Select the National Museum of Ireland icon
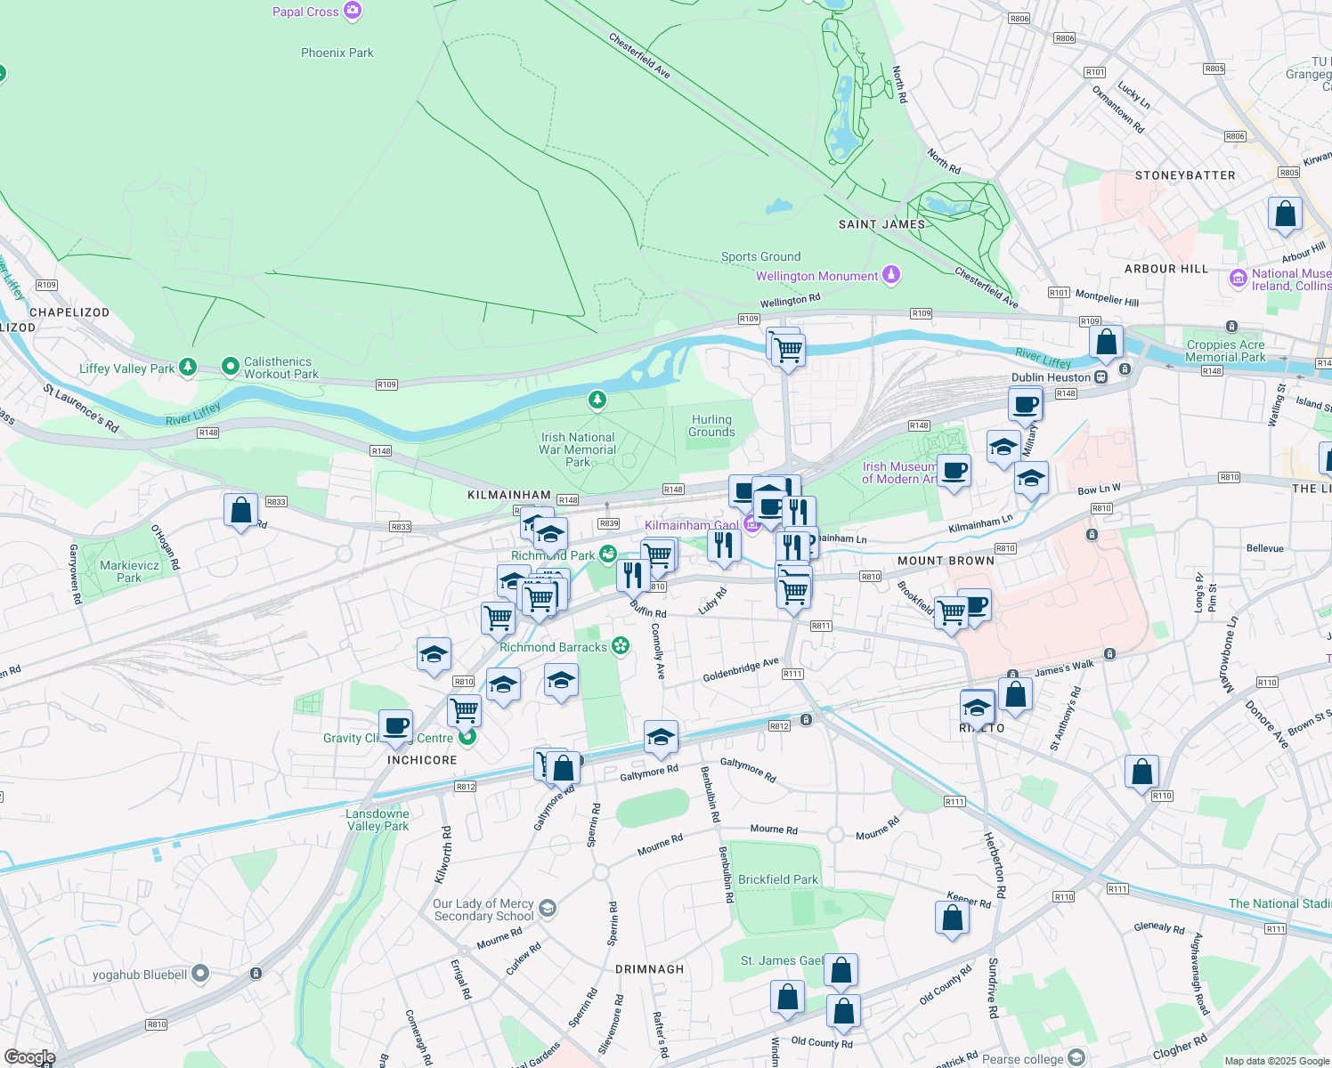This screenshot has height=1068, width=1332. 1238,279
